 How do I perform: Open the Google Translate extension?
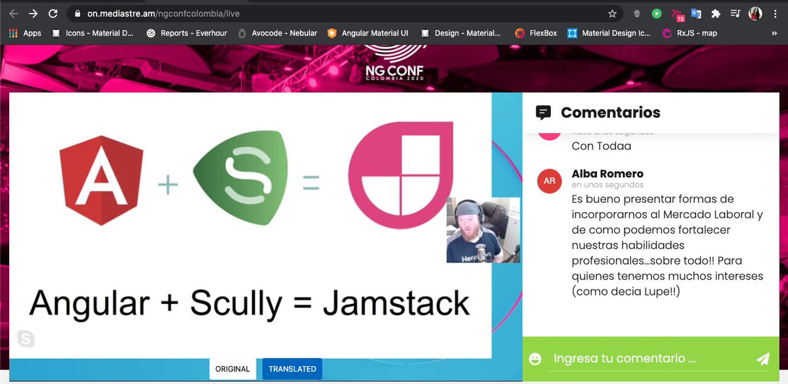(696, 13)
